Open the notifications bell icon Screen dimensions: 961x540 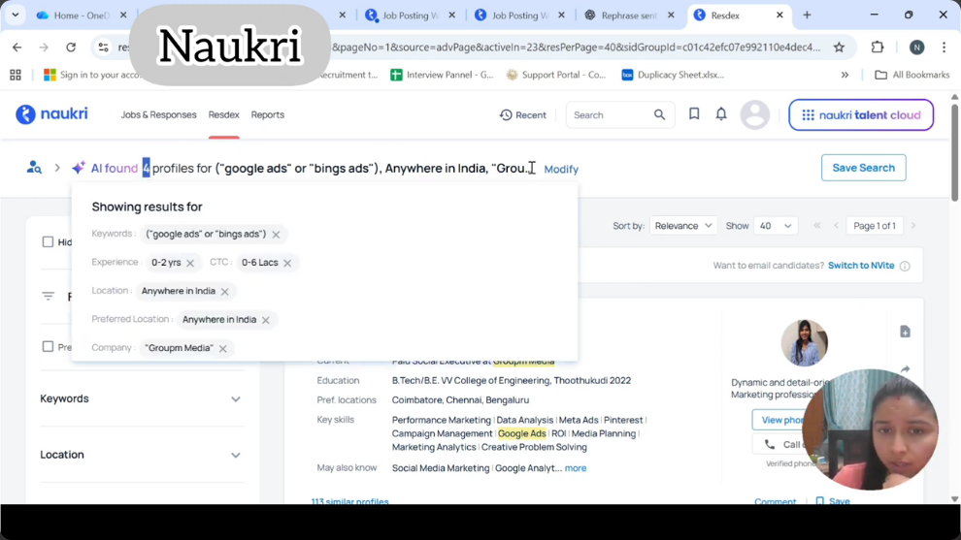pos(721,114)
